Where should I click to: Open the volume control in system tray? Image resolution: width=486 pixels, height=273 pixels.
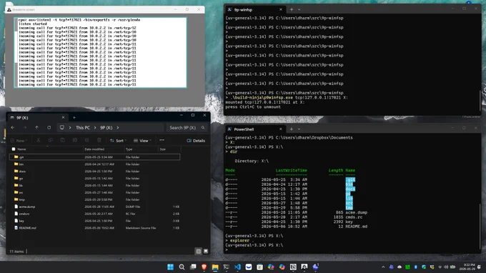coord(446,267)
